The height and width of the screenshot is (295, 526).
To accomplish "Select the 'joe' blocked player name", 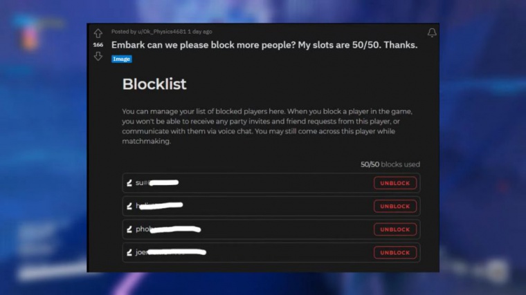I will pos(142,252).
